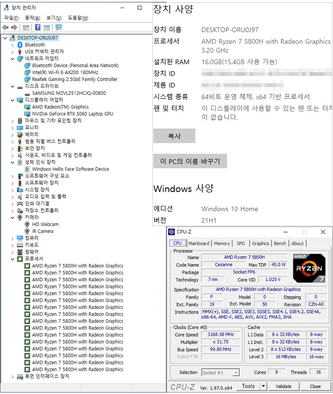333x394 pixels.
Task: Collapse the 프로세서 category
Action: 12,259
